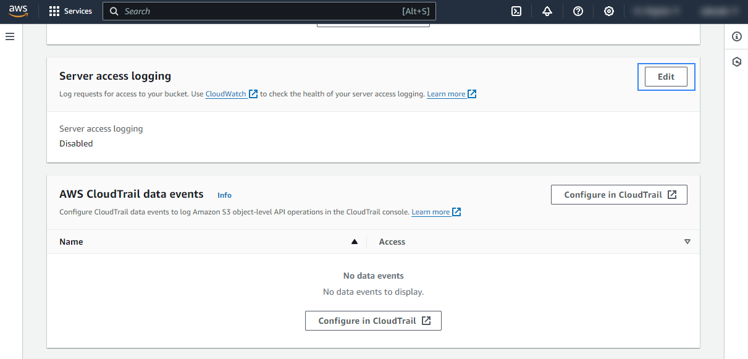Click the help question mark icon
The width and height of the screenshot is (748, 359).
click(578, 11)
